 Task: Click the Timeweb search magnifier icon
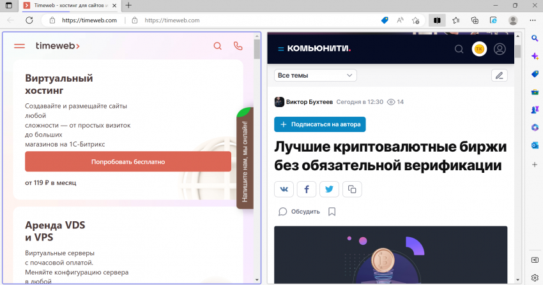tap(217, 46)
